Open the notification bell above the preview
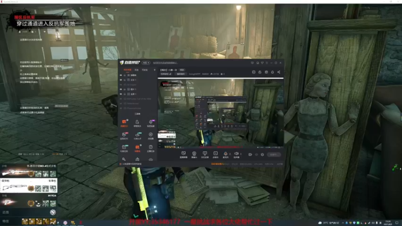 coord(272,72)
